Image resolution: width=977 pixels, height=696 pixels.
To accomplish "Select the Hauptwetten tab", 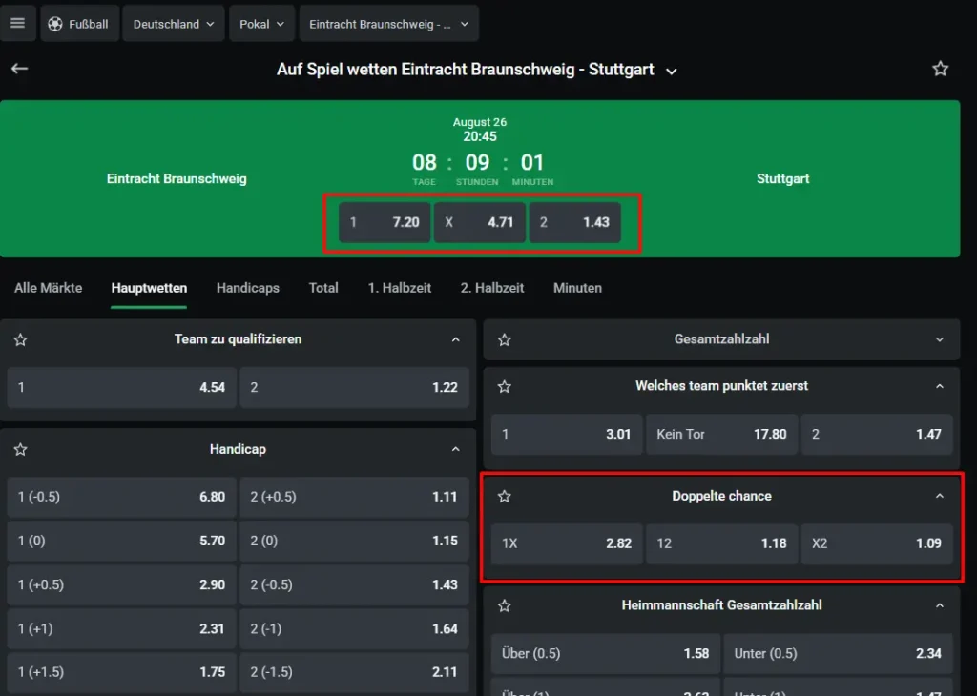I will point(149,288).
